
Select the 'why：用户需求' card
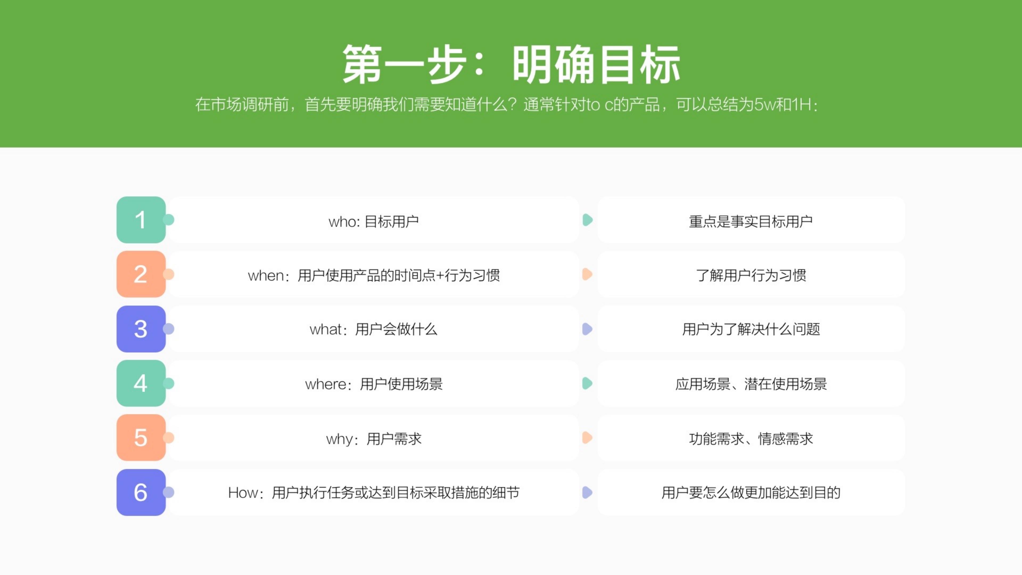(x=374, y=438)
